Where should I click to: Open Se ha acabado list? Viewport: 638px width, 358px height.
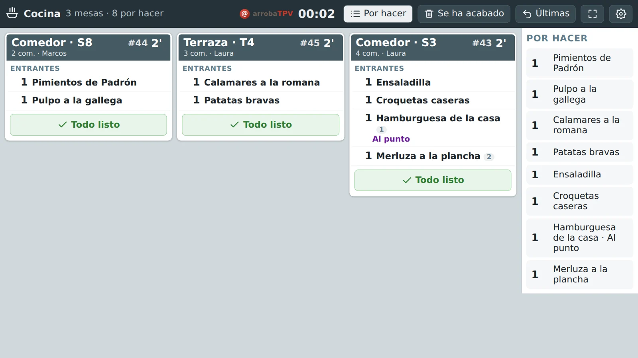464,14
